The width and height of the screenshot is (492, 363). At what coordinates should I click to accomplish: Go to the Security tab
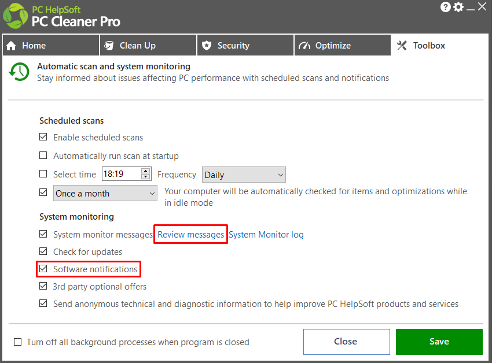(x=245, y=46)
